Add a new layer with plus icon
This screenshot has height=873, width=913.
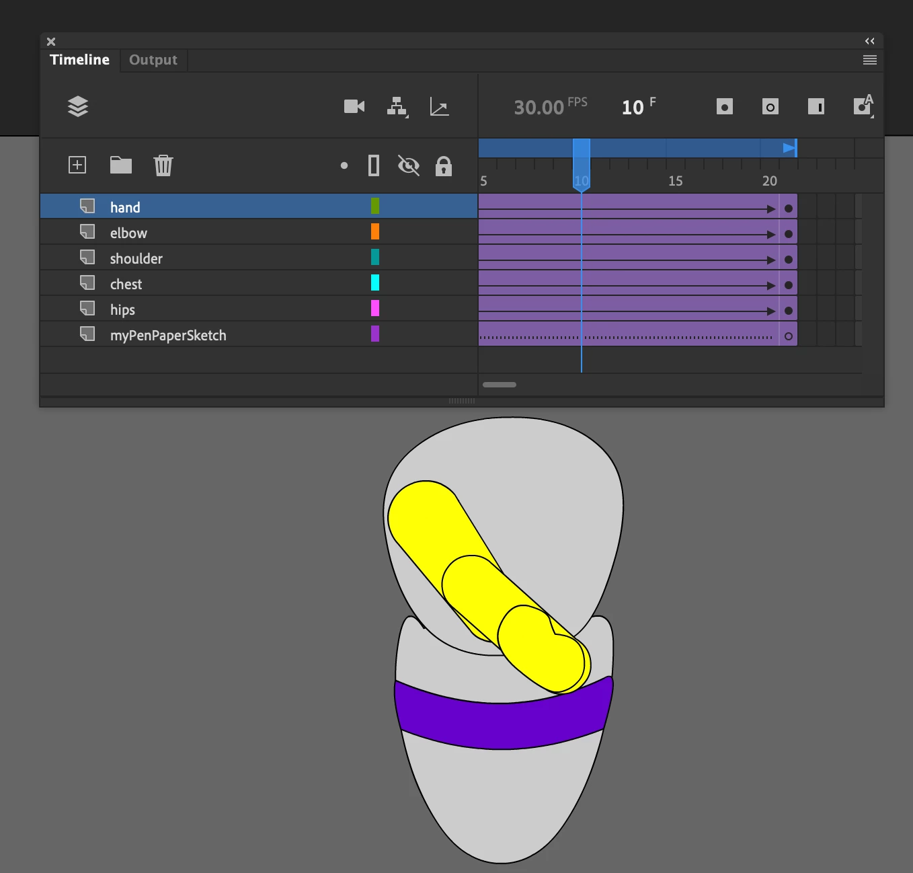coord(77,165)
